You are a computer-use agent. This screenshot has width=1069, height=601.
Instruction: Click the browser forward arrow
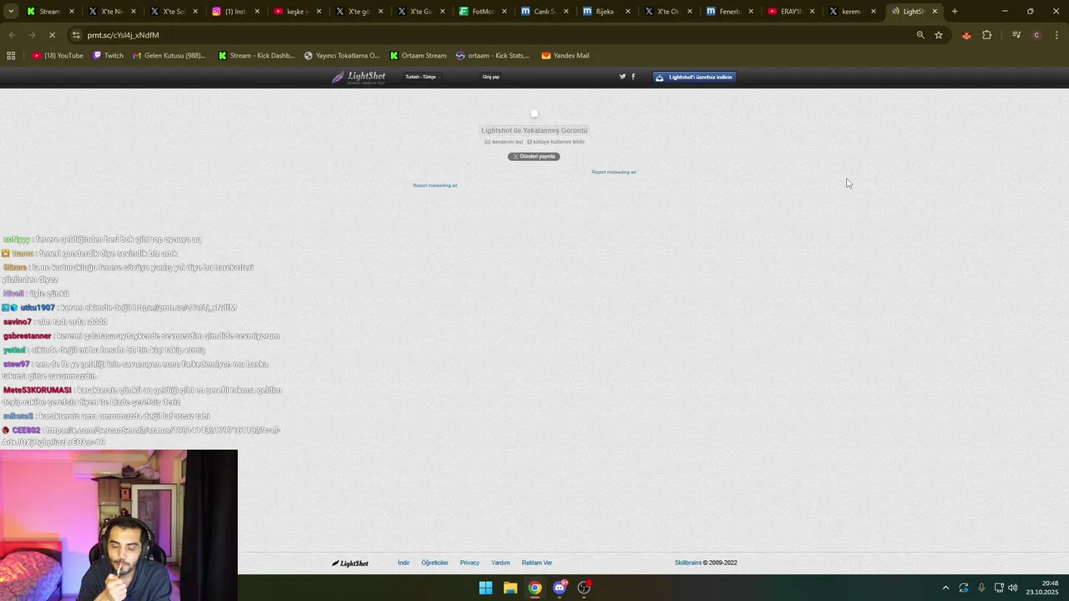pyautogui.click(x=32, y=35)
